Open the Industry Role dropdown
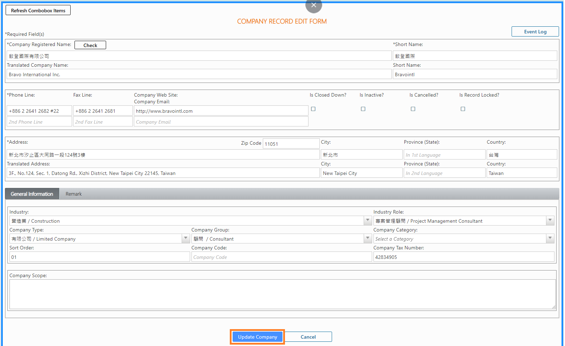 pyautogui.click(x=550, y=221)
